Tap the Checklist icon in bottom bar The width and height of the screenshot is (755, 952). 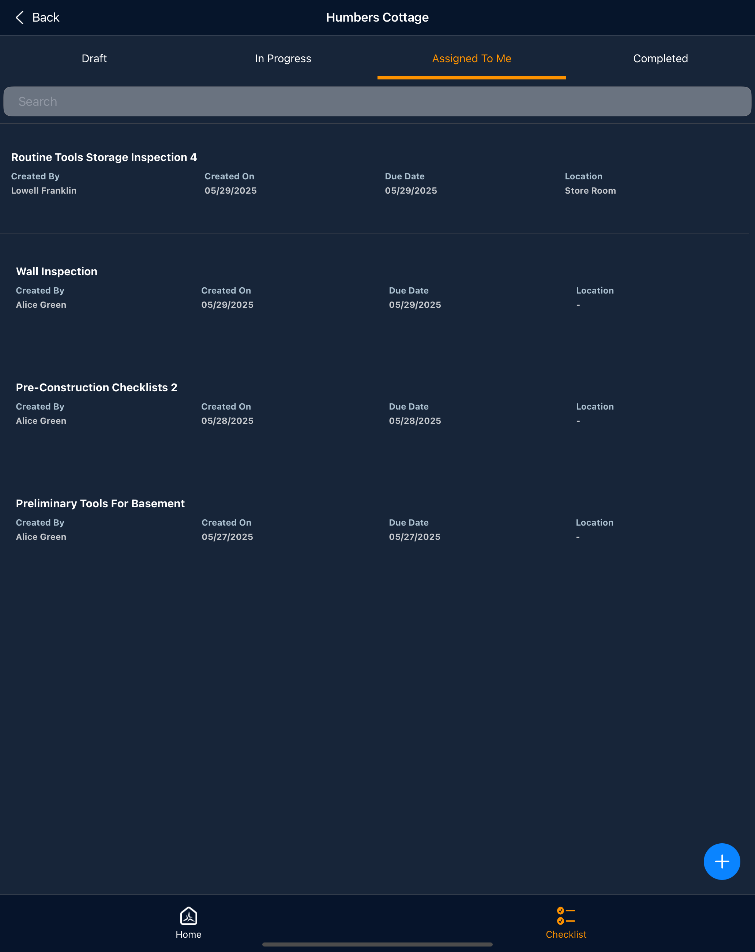click(x=566, y=916)
